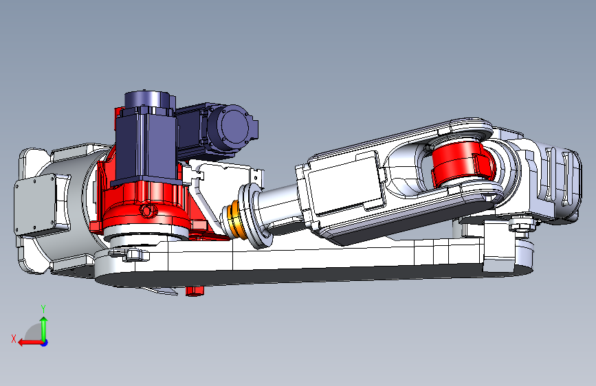The image size is (596, 386).
Task: Click the red X axis arrow on triad
Action: tap(30, 343)
